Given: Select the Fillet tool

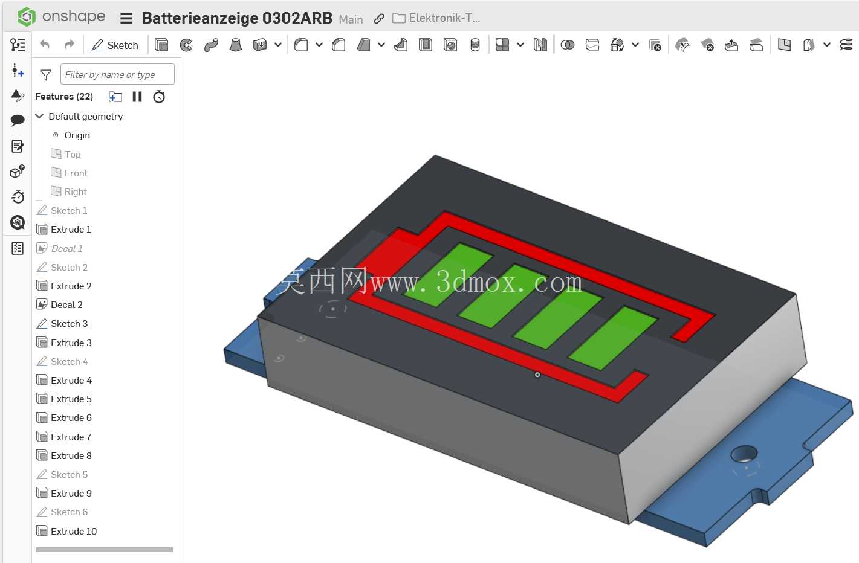Looking at the screenshot, I should click(301, 45).
